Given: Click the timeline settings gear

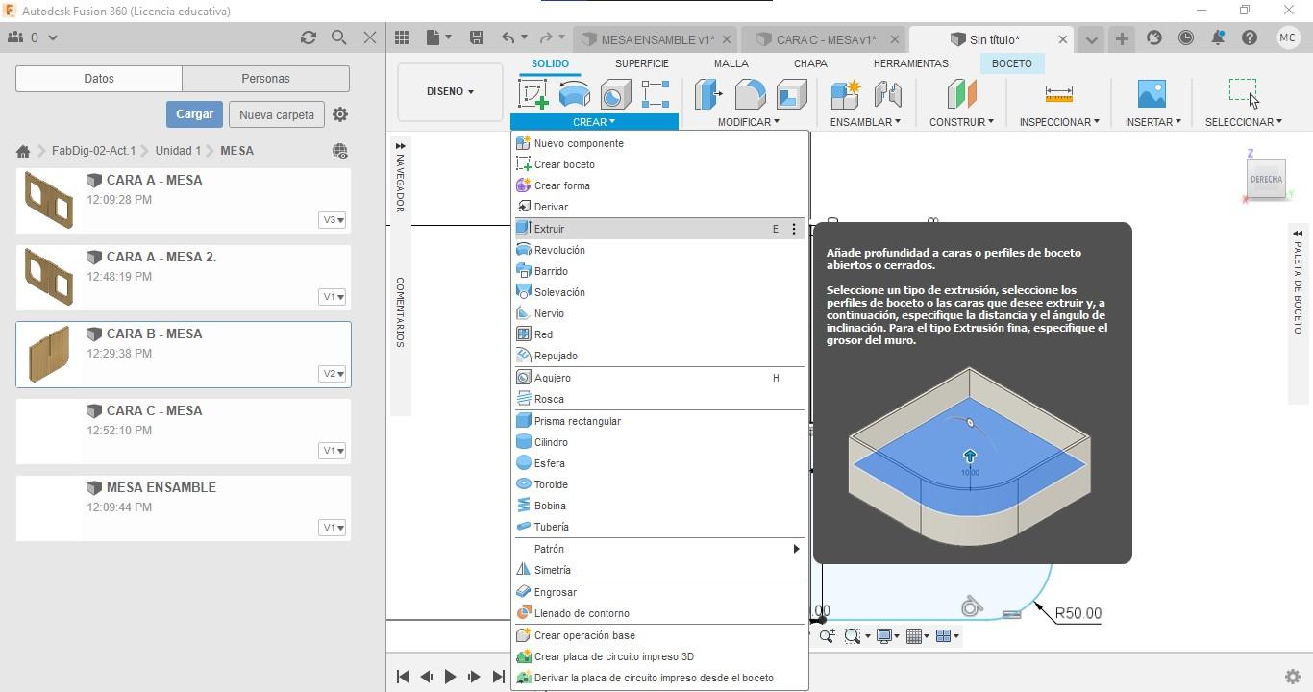Looking at the screenshot, I should [1293, 677].
